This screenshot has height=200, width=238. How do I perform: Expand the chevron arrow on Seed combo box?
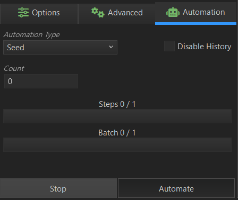tap(111, 47)
